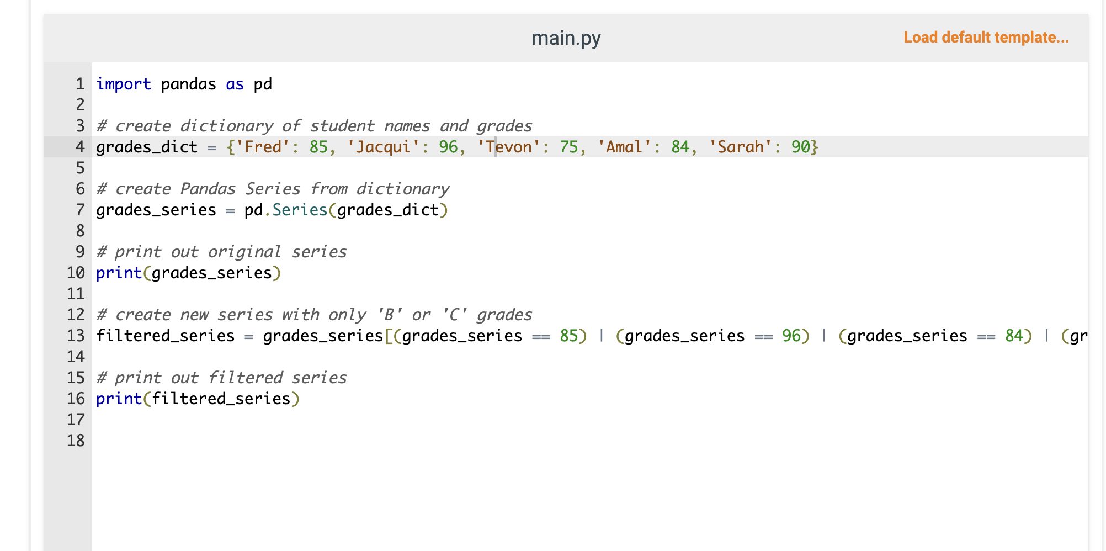
Task: Click the comment "# print out filtered series"
Action: coord(221,377)
